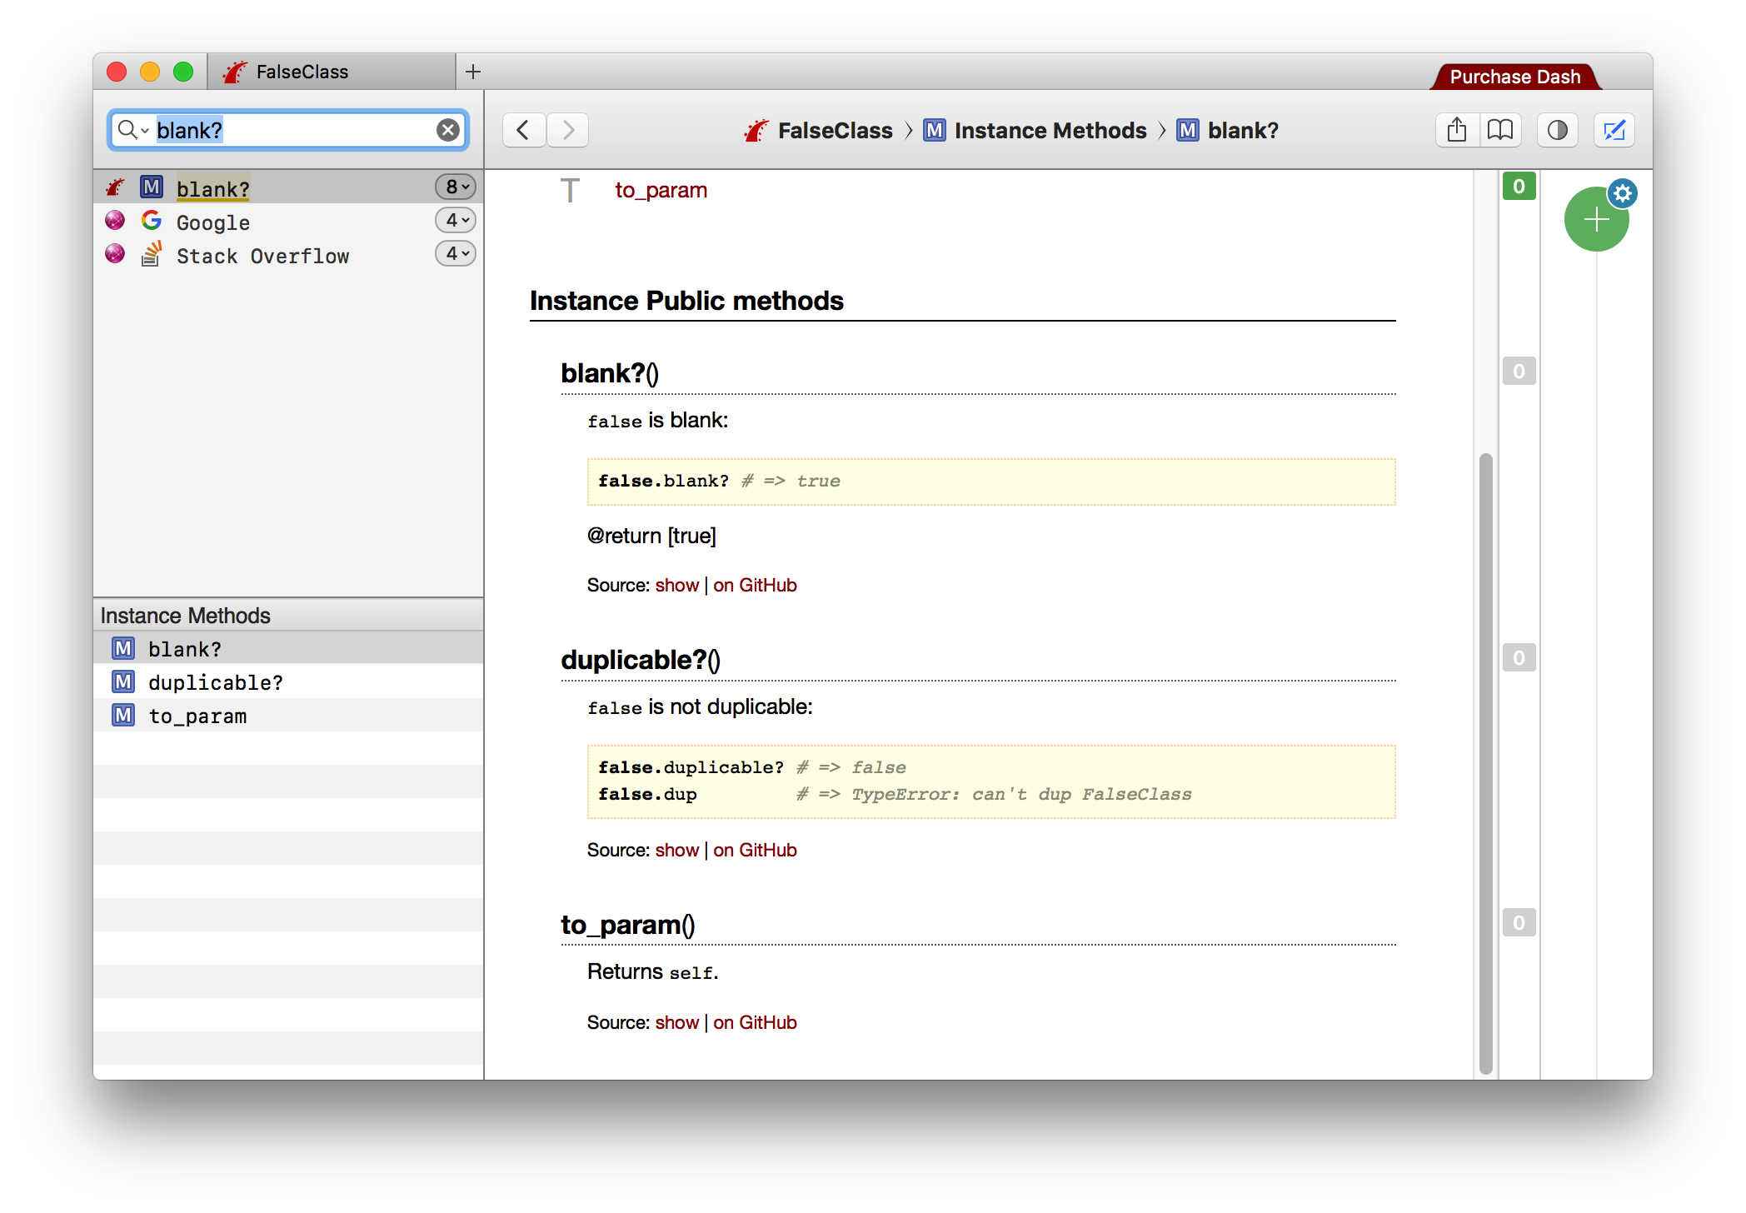Click the documentation vertical scrollbar

tap(1485, 763)
